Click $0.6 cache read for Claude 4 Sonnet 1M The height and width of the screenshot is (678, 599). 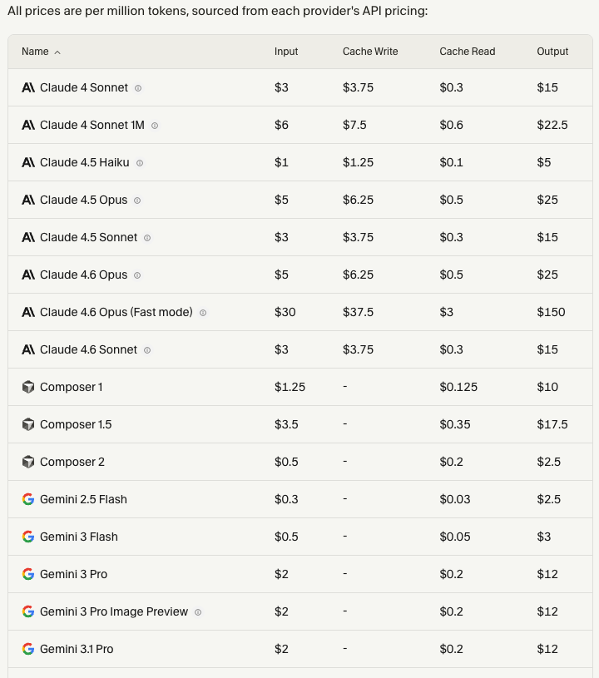(x=452, y=125)
